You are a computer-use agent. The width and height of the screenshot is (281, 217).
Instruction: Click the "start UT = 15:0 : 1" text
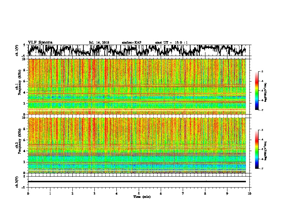tap(171, 43)
